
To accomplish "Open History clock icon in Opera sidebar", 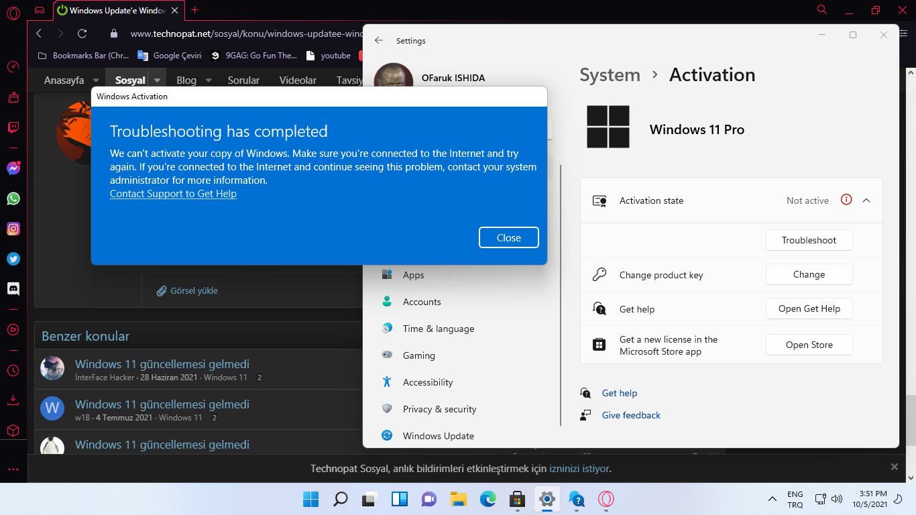I will pyautogui.click(x=13, y=370).
